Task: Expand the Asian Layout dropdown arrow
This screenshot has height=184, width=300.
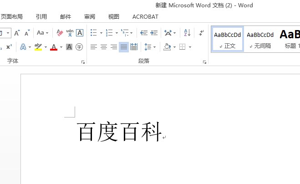Action: pos(174,33)
